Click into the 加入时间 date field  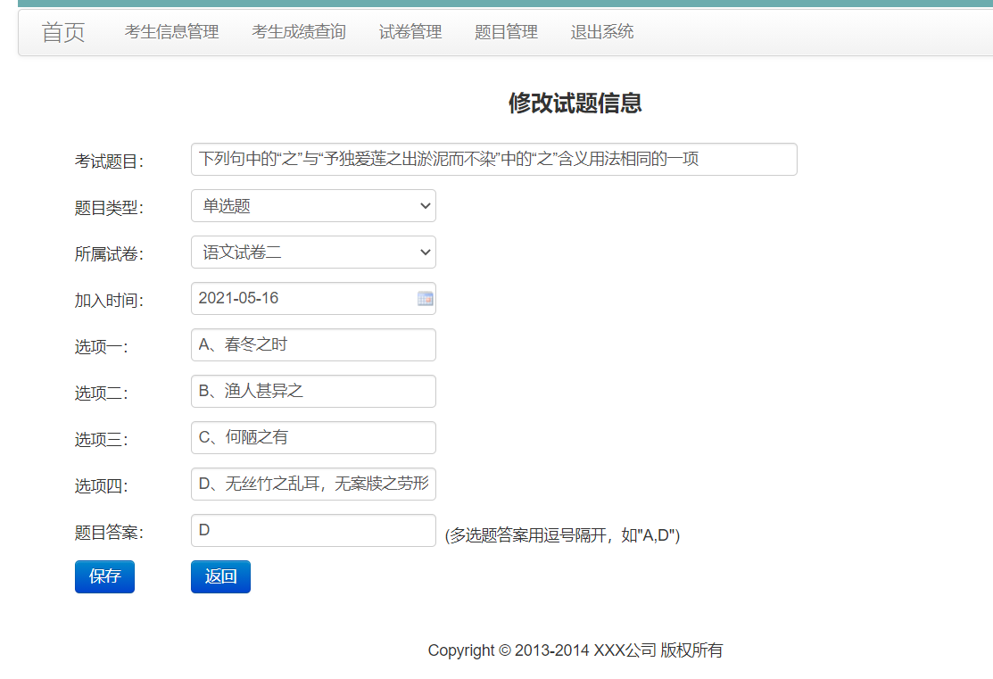click(x=294, y=298)
